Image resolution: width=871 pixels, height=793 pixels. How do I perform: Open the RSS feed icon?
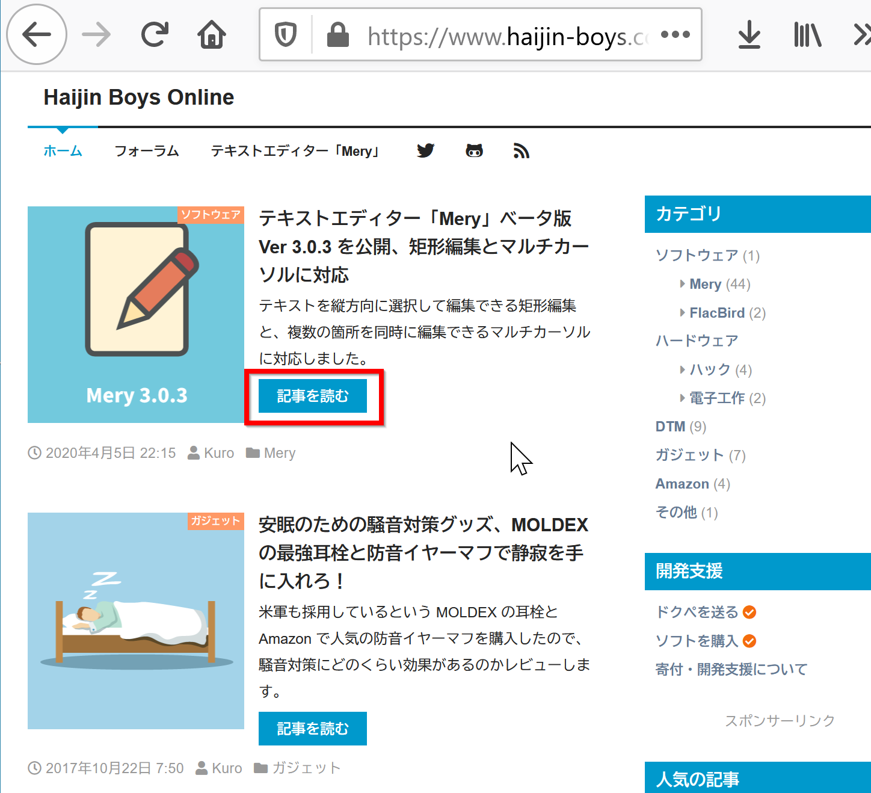pyautogui.click(x=521, y=151)
